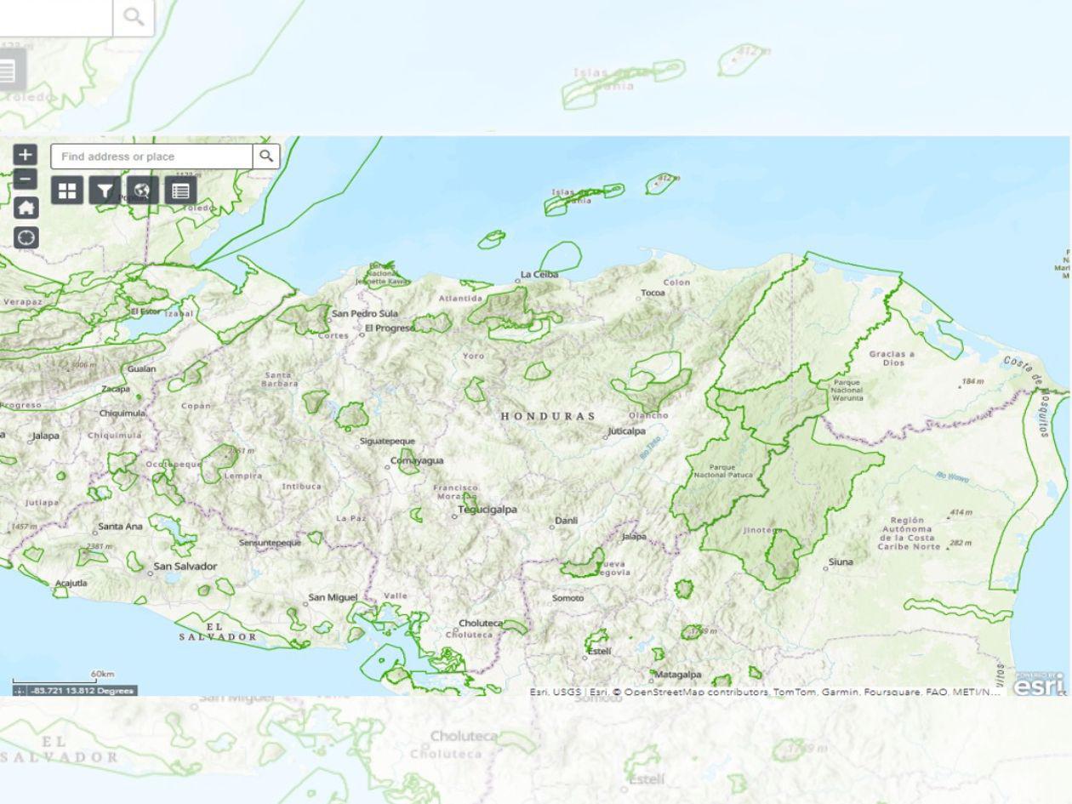Click the zoom out minus button

(x=26, y=180)
